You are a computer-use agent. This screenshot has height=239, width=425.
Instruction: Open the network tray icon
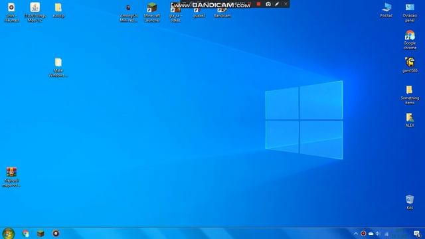coord(386,234)
